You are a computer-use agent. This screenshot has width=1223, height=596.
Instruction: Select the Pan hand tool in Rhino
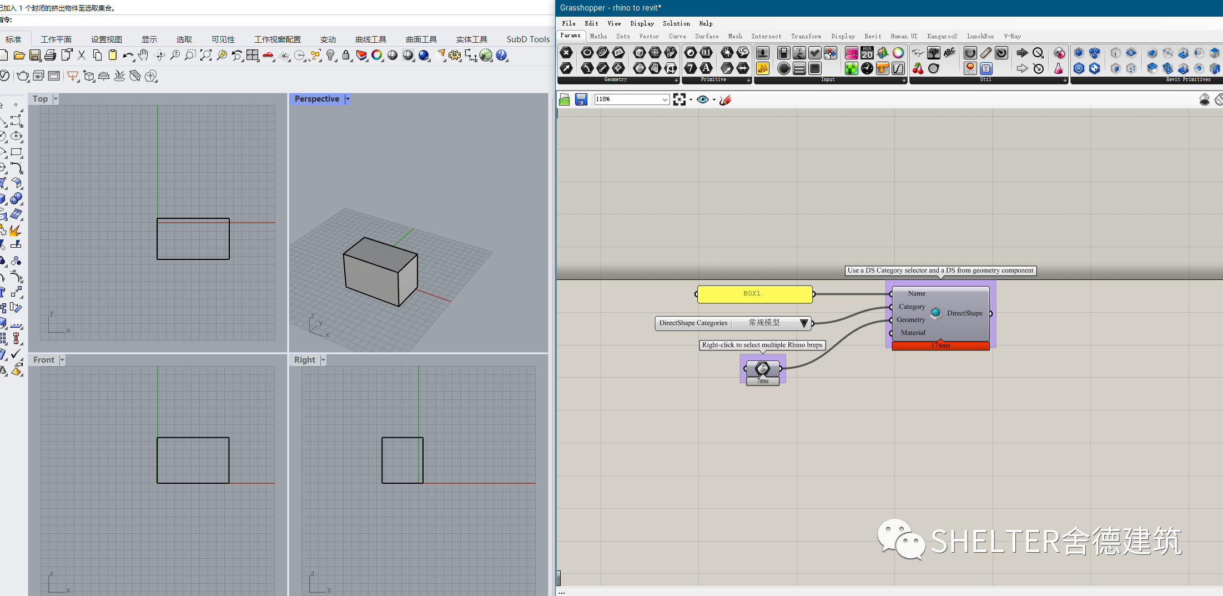click(x=143, y=55)
